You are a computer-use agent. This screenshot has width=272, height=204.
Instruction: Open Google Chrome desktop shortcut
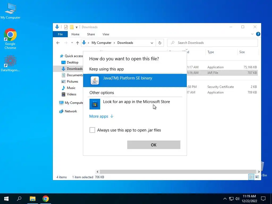(10, 39)
